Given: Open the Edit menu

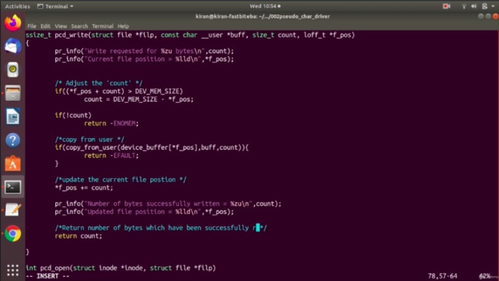Looking at the screenshot, I should (45, 26).
